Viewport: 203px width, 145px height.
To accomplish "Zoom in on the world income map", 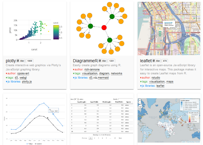I will tap(139, 100).
